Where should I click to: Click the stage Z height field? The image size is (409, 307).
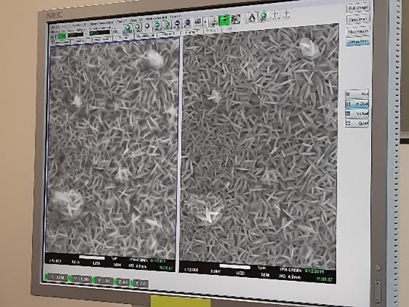(123, 282)
